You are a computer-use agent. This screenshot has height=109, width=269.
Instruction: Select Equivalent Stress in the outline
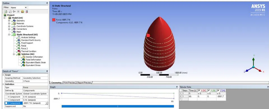coord(33,65)
